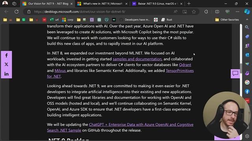Open Read Aloud in address bar
Image resolution: width=252 pixels, height=141 pixels.
click(176, 12)
